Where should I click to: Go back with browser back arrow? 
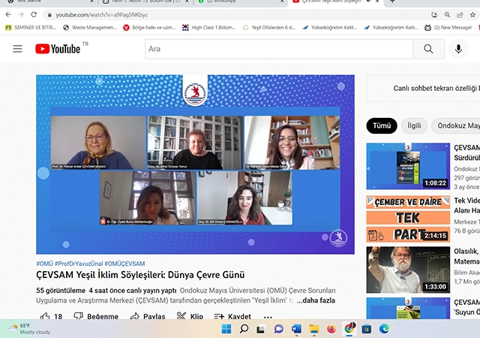pyautogui.click(x=8, y=14)
